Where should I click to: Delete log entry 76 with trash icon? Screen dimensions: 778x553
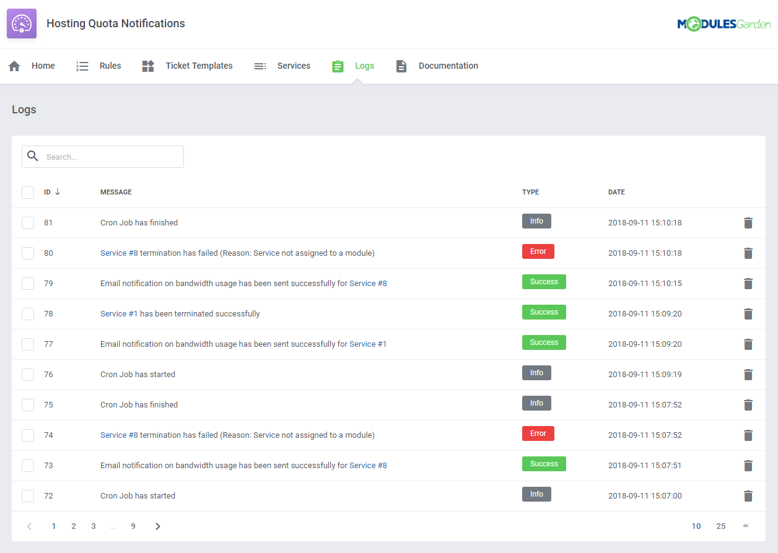click(x=748, y=375)
